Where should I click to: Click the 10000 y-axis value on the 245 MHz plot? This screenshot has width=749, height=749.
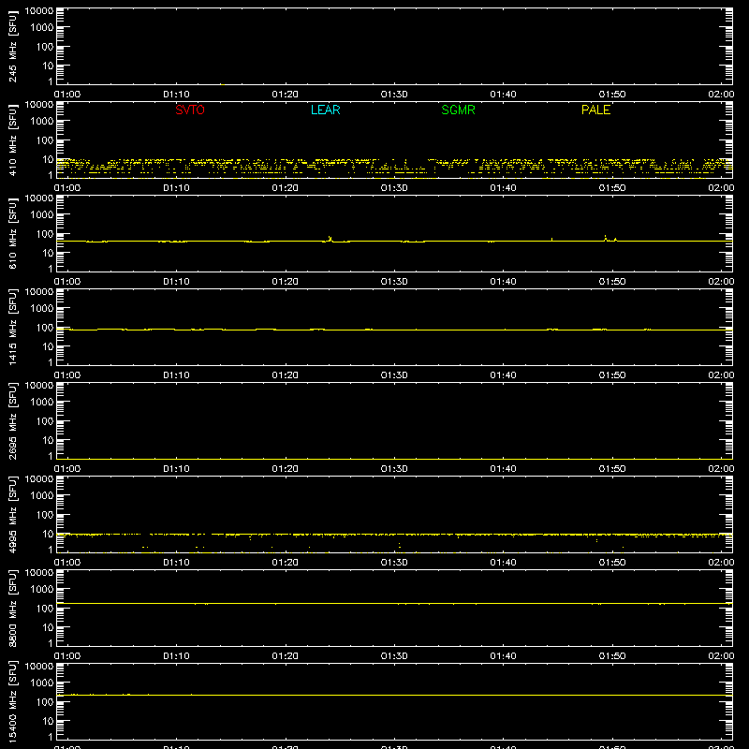(x=39, y=11)
